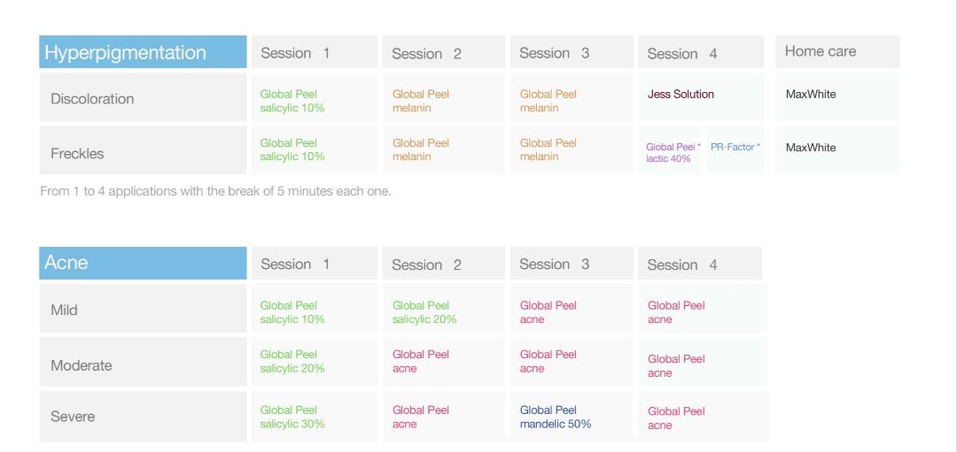This screenshot has height=452, width=957.
Task: Click the Jess Solution cell
Action: coord(681,95)
